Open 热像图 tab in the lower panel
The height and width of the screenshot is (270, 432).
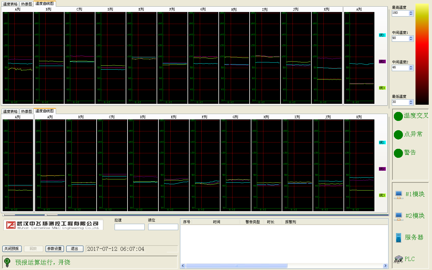tap(26, 111)
